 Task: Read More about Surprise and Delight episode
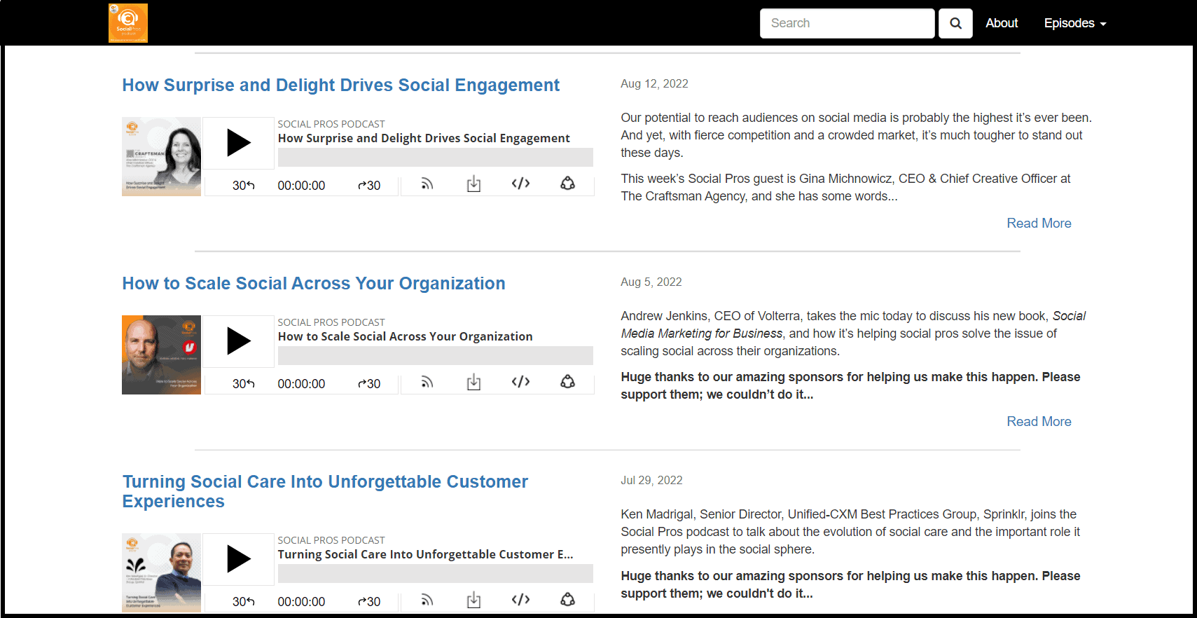pyautogui.click(x=1039, y=223)
